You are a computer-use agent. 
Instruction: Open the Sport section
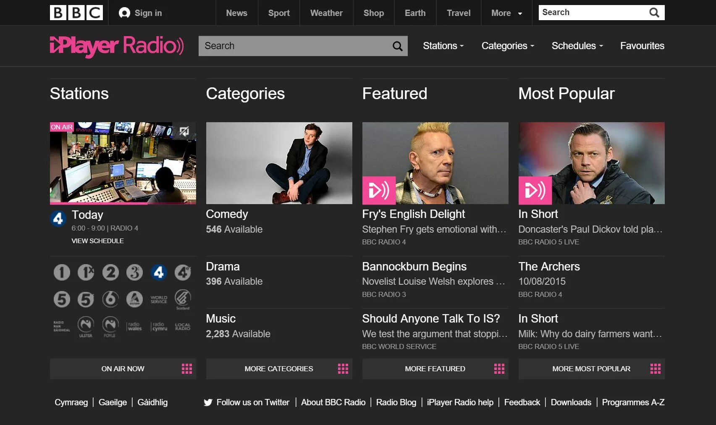[279, 13]
